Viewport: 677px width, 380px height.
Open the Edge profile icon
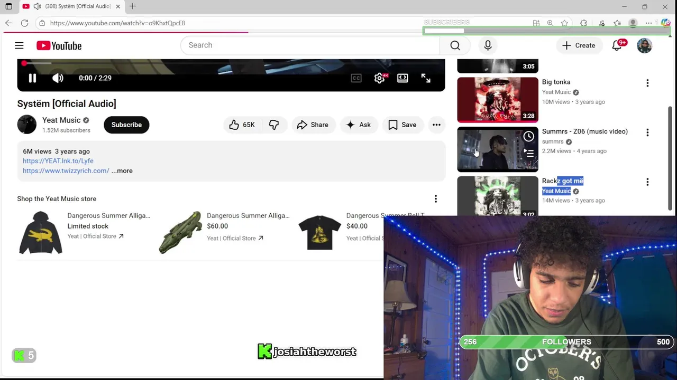pyautogui.click(x=633, y=23)
